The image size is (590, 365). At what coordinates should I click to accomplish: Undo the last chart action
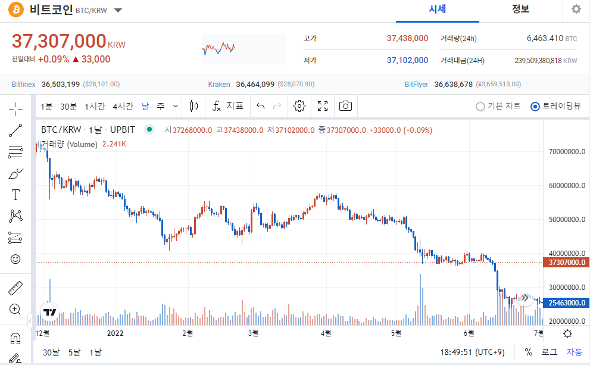pyautogui.click(x=260, y=106)
